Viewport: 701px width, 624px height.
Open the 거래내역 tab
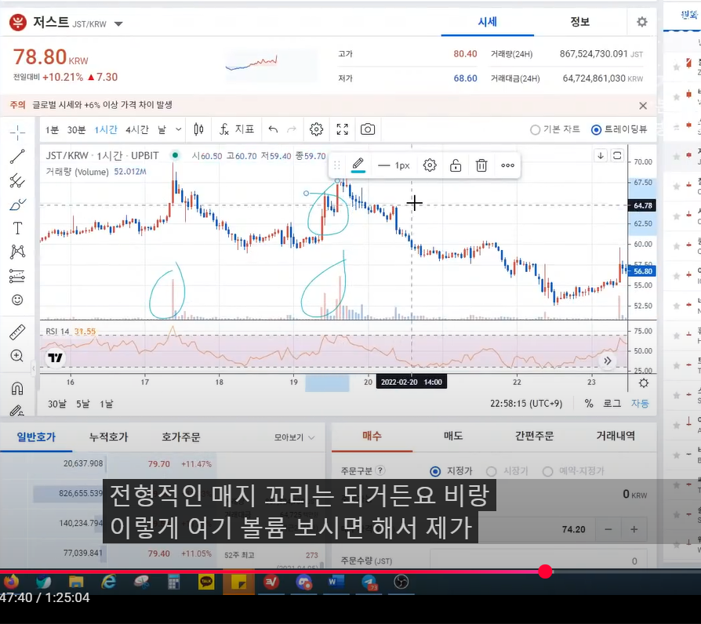[616, 437]
